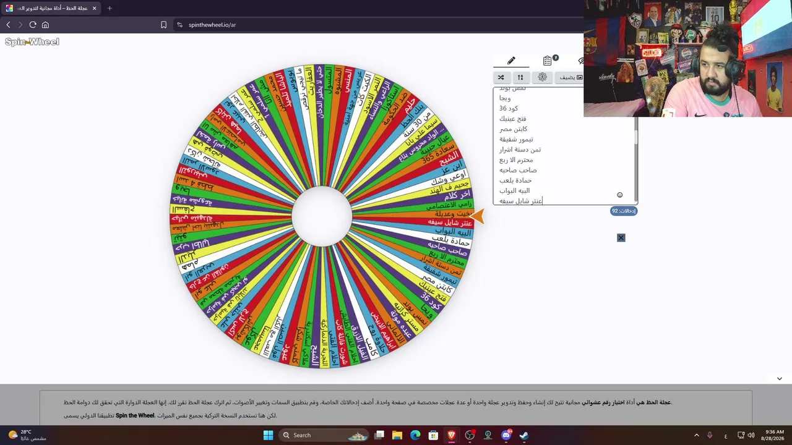Open the Windows Start menu
The height and width of the screenshot is (445, 792).
(268, 435)
